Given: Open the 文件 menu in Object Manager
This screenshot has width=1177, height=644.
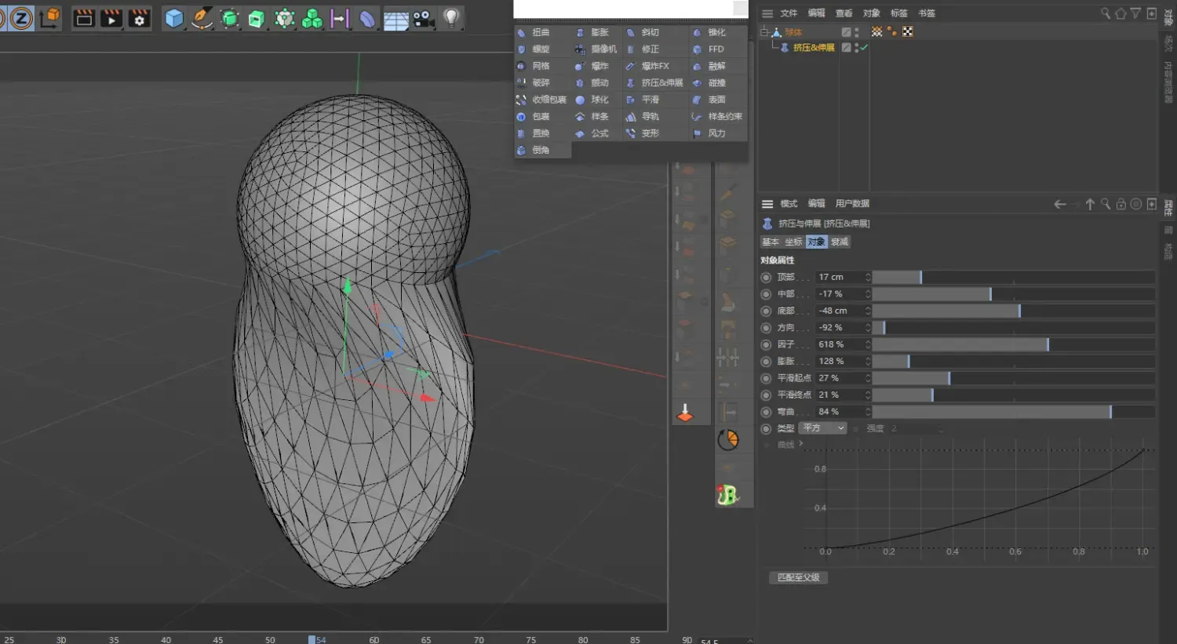Looking at the screenshot, I should pos(789,13).
